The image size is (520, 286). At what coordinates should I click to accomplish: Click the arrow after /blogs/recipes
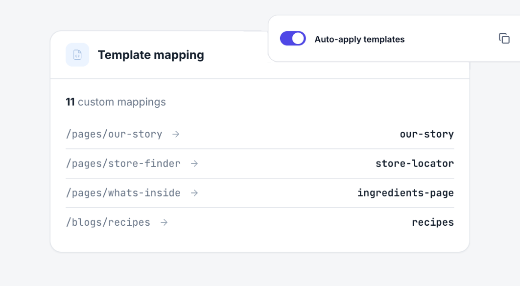click(x=164, y=222)
